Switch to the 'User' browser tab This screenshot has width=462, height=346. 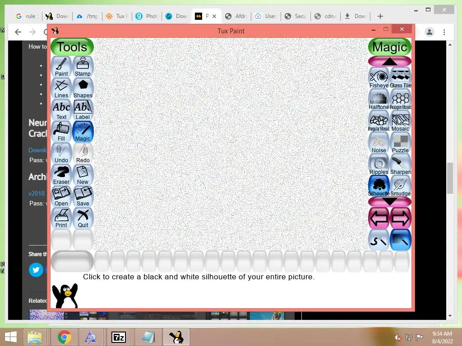click(x=266, y=16)
